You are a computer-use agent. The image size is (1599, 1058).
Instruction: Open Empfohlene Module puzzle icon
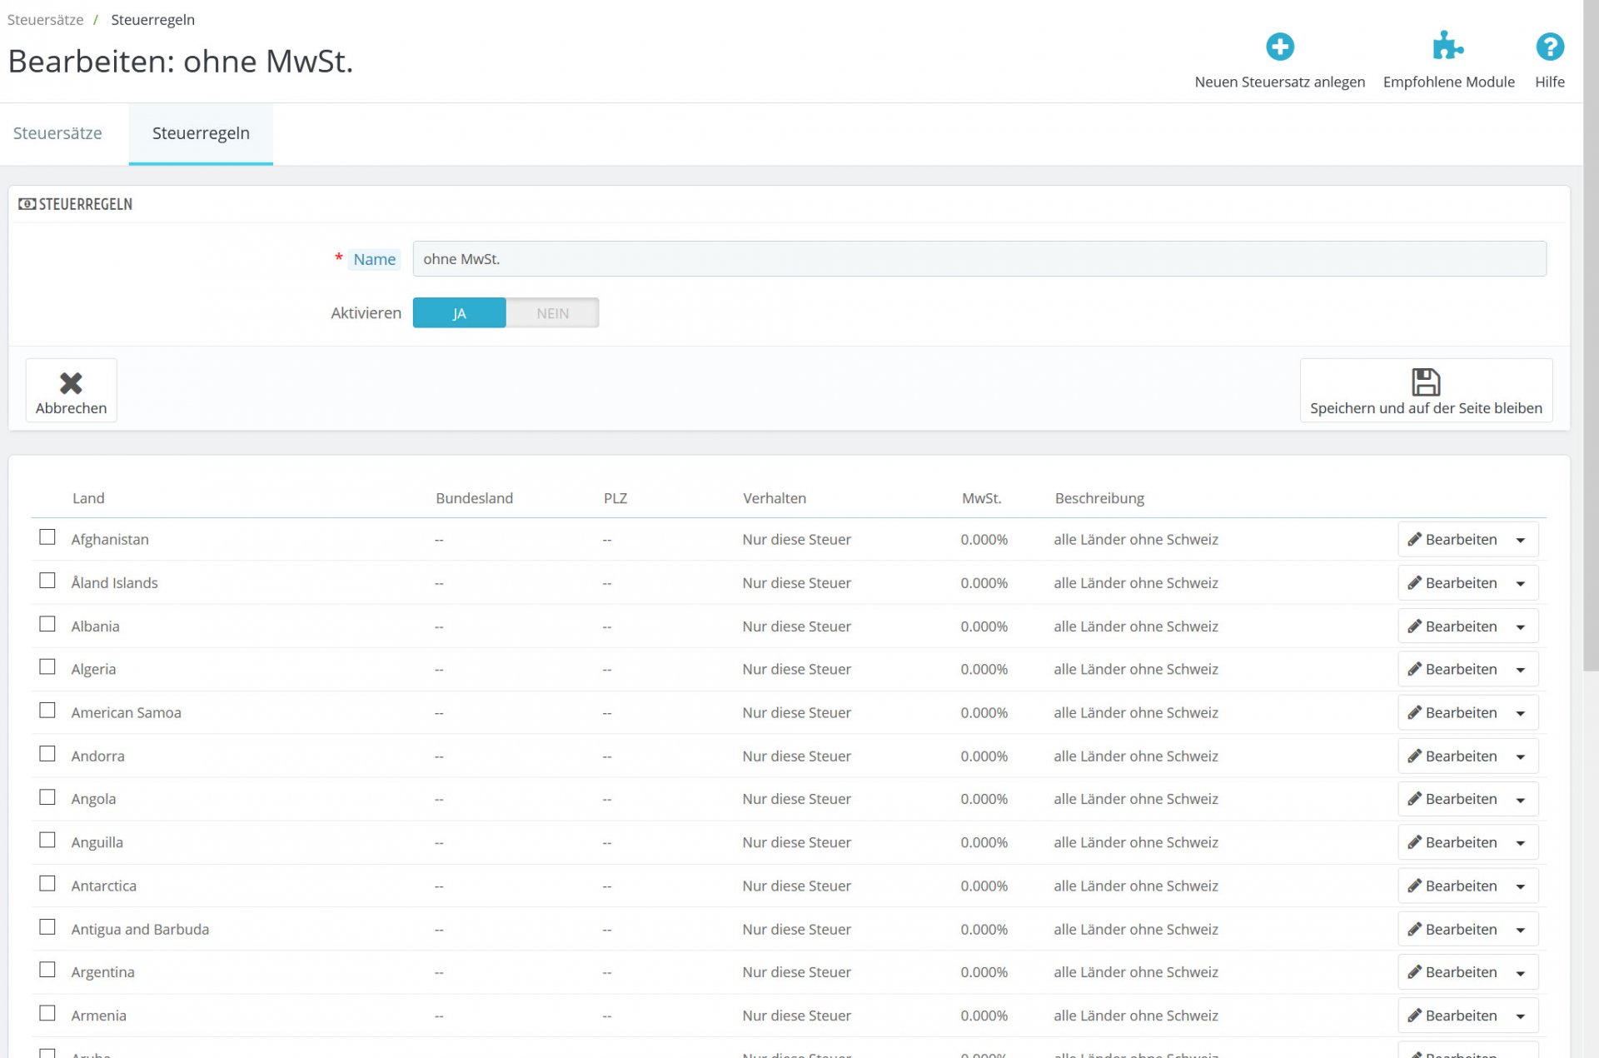point(1447,47)
